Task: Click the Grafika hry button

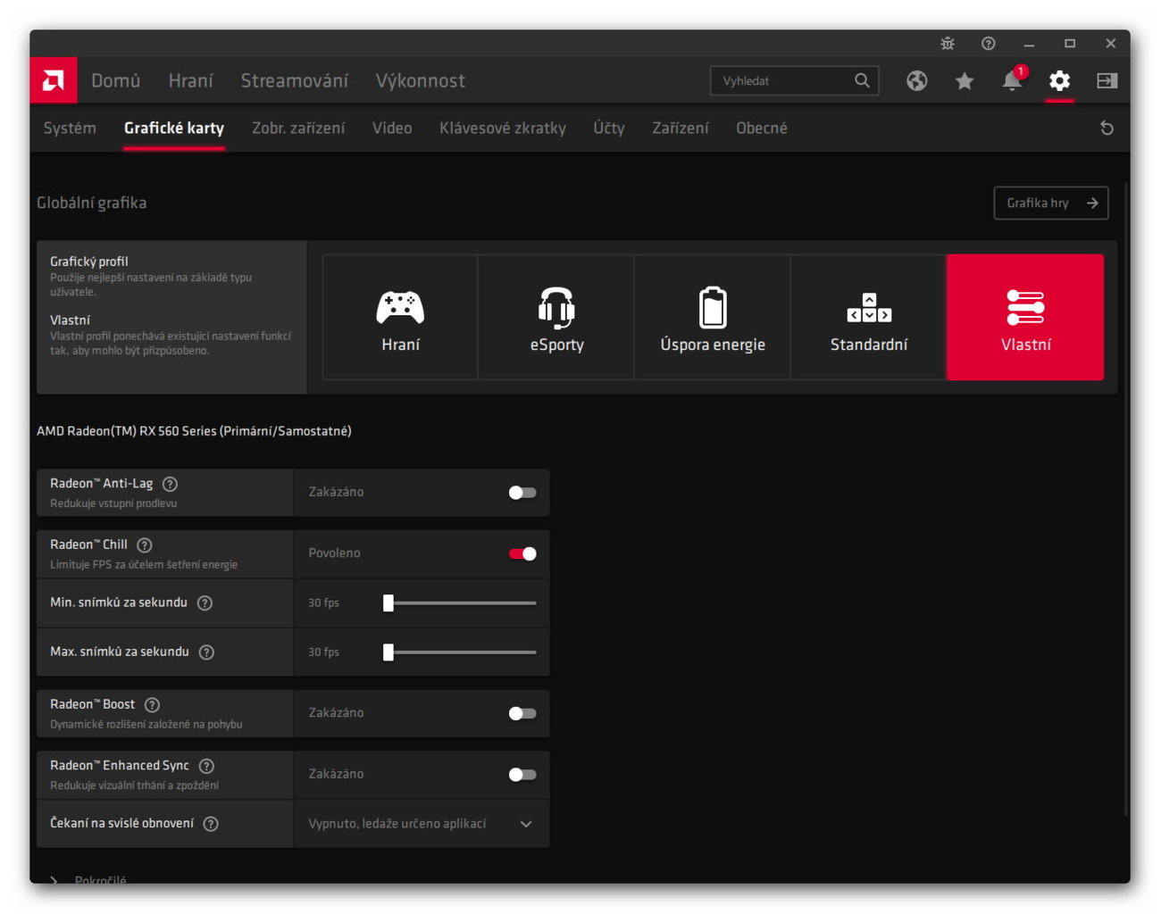Action: click(x=1051, y=203)
